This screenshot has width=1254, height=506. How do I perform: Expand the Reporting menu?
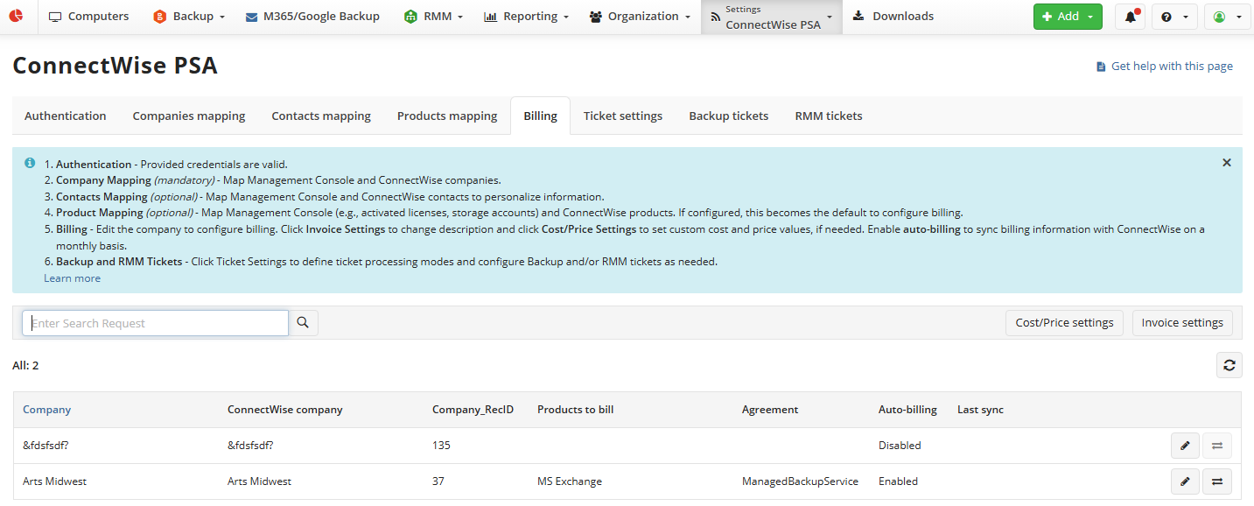(x=526, y=17)
